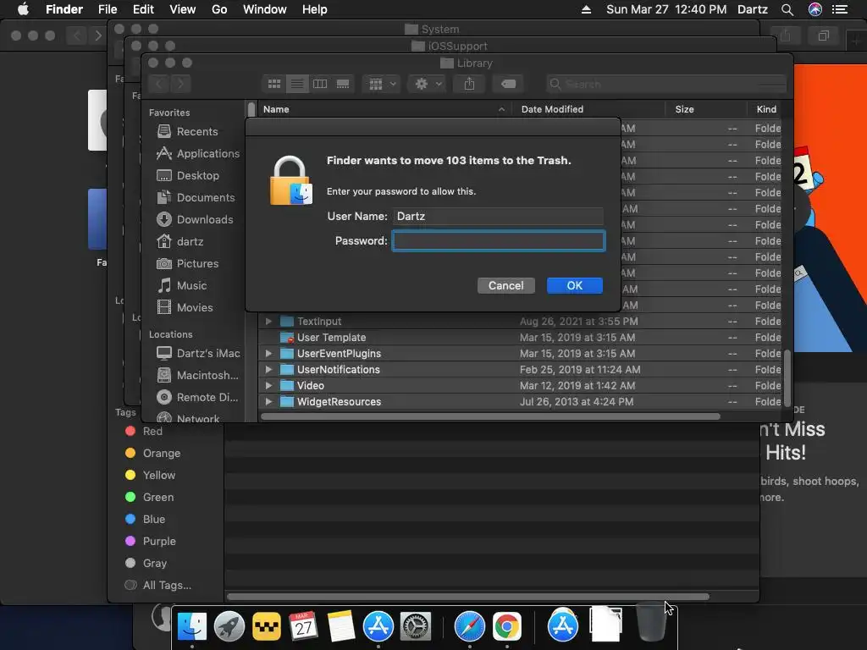Switch Library window to gallery view
The height and width of the screenshot is (650, 867).
point(343,84)
